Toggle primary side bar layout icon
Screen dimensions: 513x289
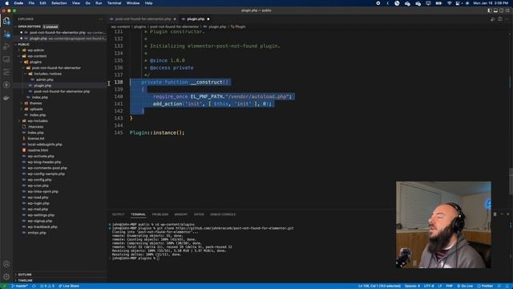(x=490, y=10)
